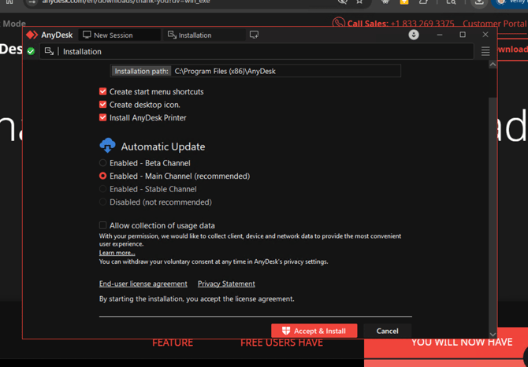528x367 pixels.
Task: Select Disabled (not recommended) option
Action: 102,202
